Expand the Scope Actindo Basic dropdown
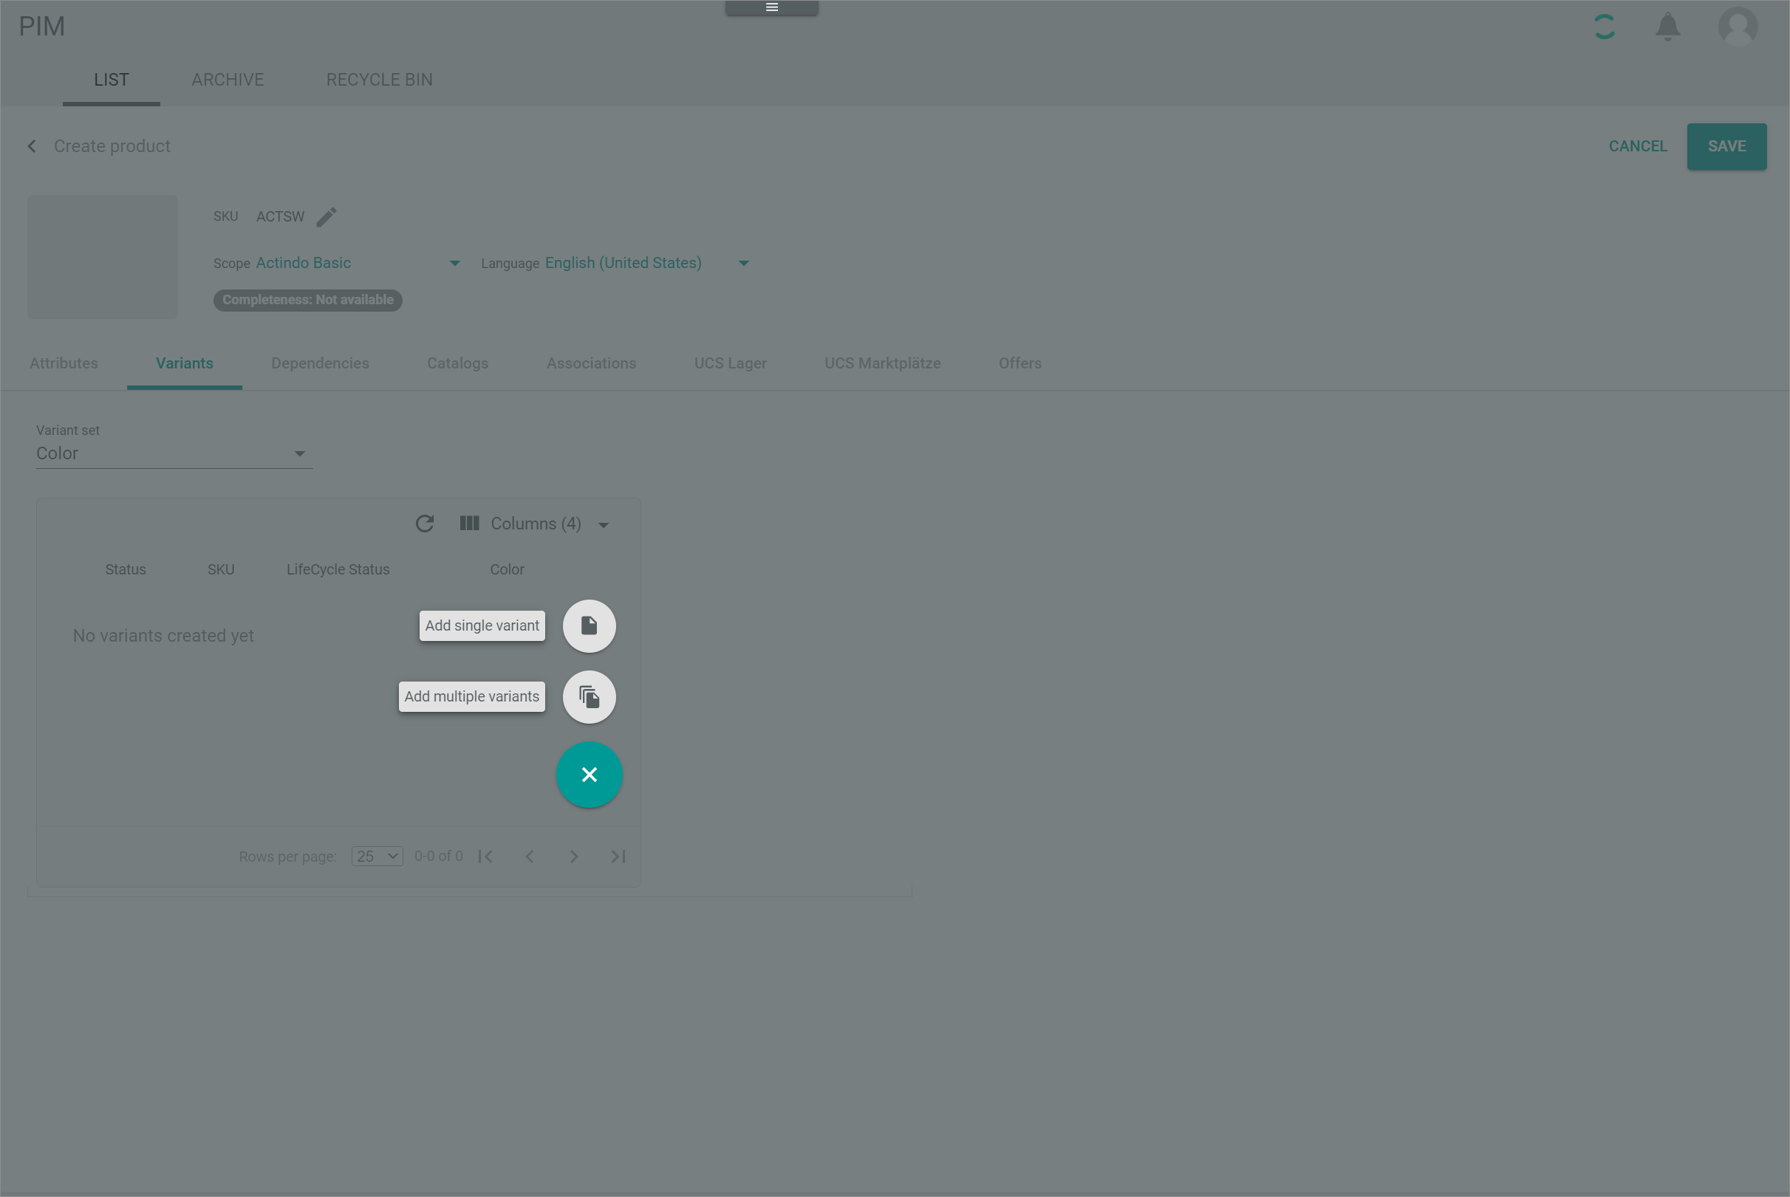 tap(453, 262)
